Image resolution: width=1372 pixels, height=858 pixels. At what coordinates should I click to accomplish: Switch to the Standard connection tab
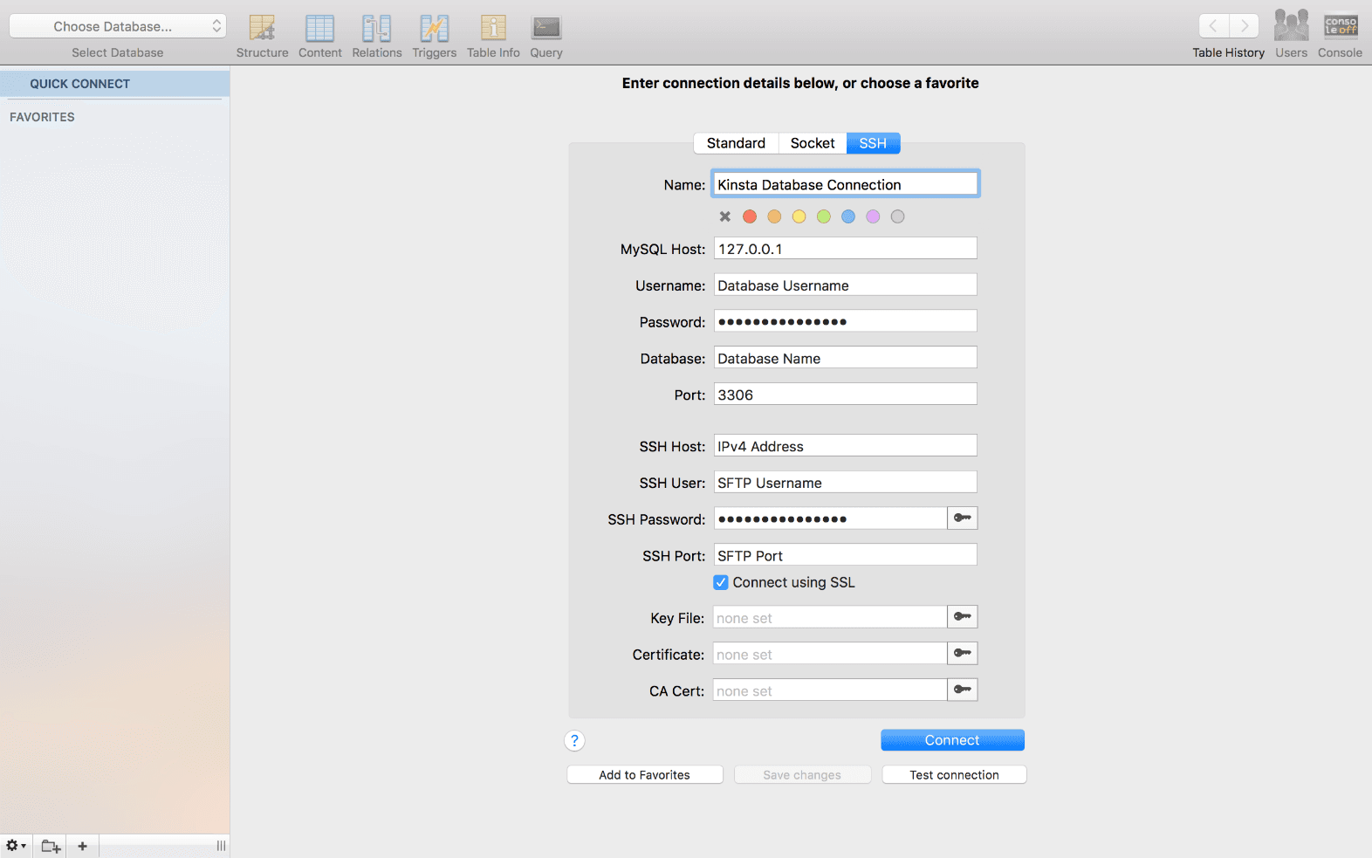[736, 143]
